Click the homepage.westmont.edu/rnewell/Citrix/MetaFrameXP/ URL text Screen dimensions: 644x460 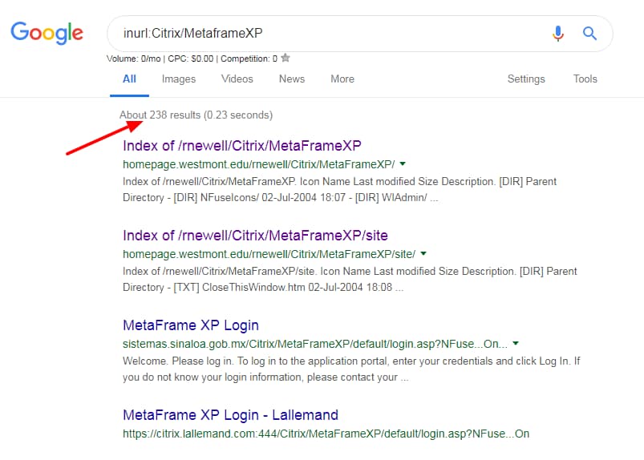259,164
